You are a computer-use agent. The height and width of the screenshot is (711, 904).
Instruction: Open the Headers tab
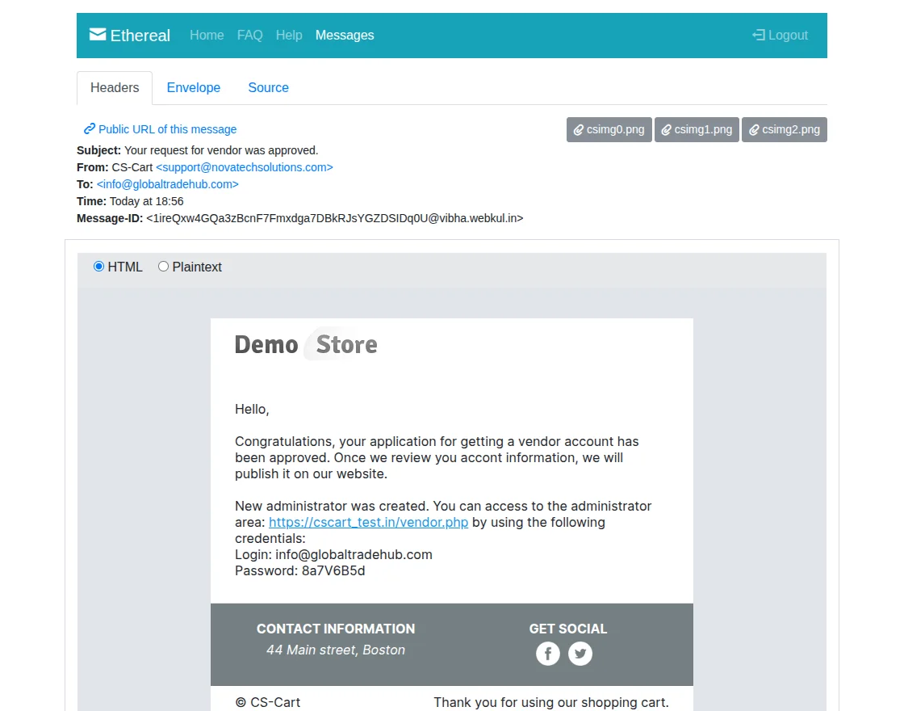coord(115,88)
